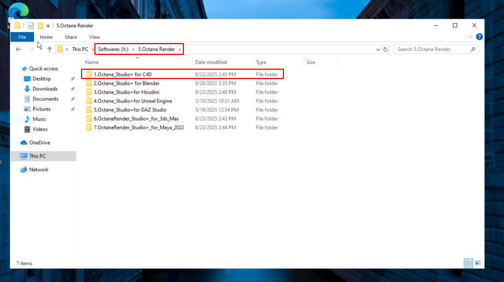Switch to the View tab
The height and width of the screenshot is (282, 504).
pos(94,37)
